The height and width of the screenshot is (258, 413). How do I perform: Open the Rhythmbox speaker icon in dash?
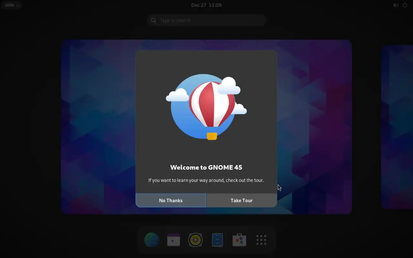pos(196,240)
